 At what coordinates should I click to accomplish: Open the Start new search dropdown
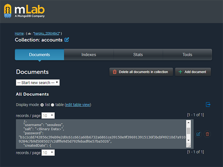(x=38, y=82)
